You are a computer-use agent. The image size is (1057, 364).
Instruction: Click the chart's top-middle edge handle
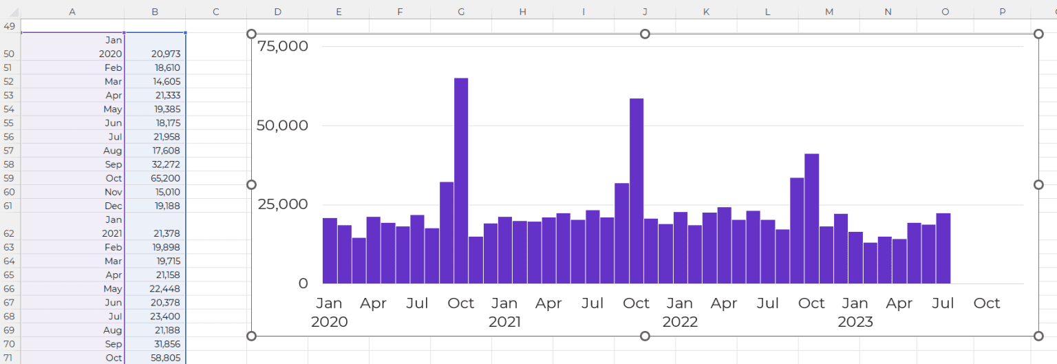[645, 34]
